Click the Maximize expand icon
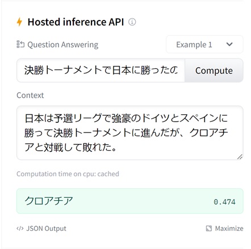Screen dimensions: 251x249 pyautogui.click(x=208, y=229)
